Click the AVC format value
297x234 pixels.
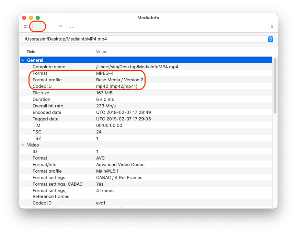tap(100, 158)
